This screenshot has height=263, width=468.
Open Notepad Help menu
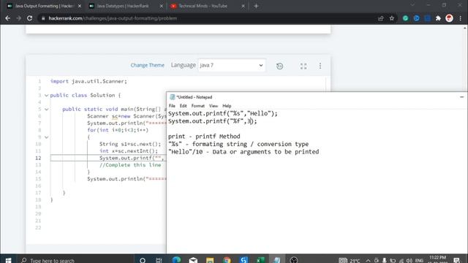[227, 106]
